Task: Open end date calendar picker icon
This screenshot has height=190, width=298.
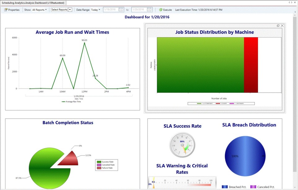Action: pos(149,10)
